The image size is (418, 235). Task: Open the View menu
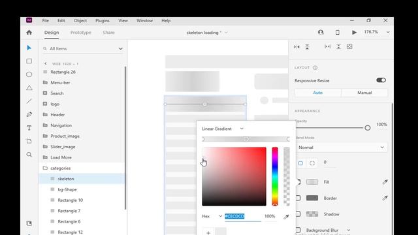pos(123,20)
